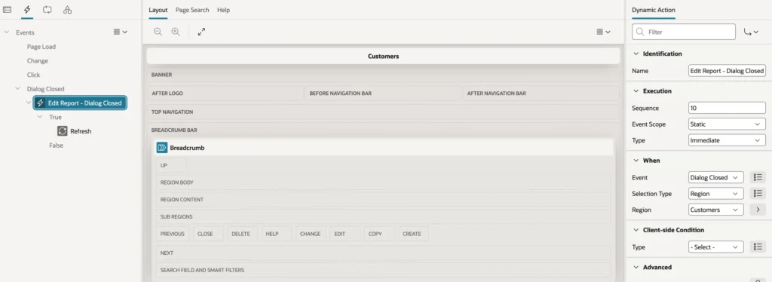
Task: Open the Client-side Condition Type dropdown
Action: click(x=716, y=247)
